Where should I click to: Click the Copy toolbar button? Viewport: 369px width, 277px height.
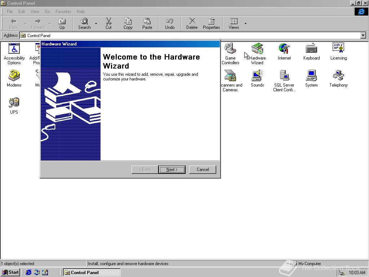pyautogui.click(x=128, y=23)
